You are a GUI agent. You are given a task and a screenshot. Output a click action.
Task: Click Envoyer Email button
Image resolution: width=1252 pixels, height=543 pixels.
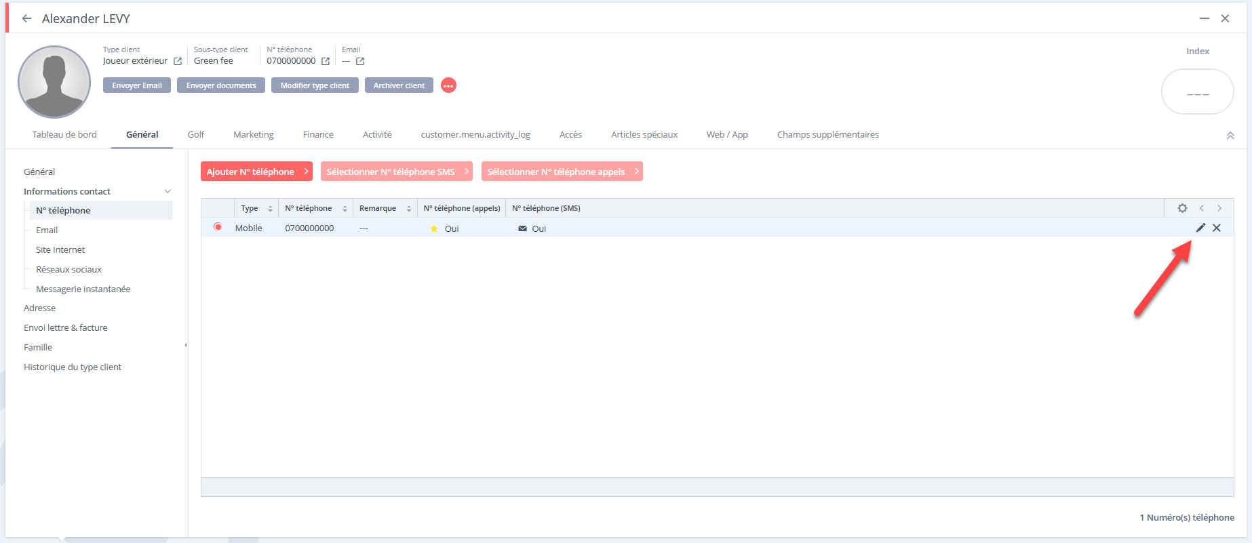(137, 85)
